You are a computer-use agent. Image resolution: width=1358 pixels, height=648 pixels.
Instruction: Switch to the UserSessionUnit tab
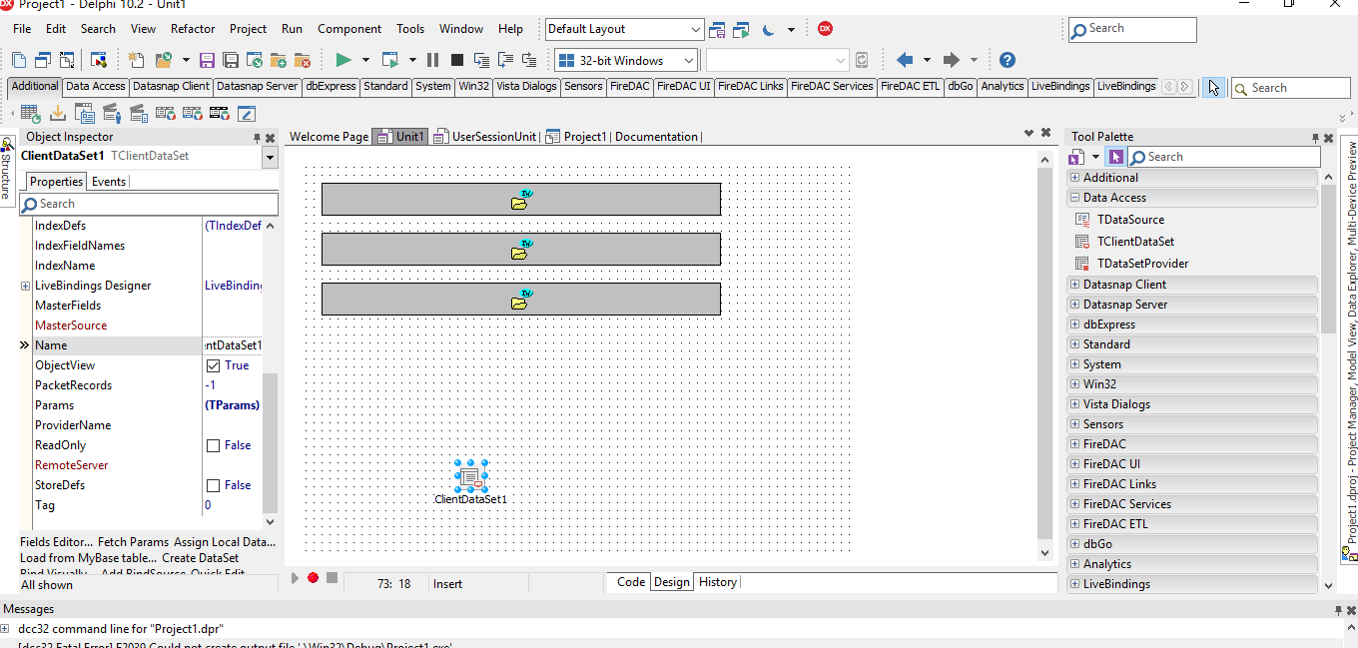pyautogui.click(x=485, y=137)
